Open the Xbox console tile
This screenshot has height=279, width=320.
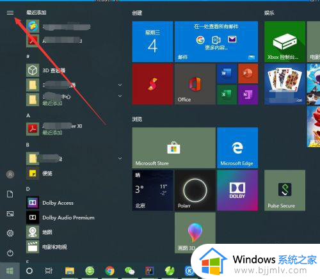pos(285,42)
